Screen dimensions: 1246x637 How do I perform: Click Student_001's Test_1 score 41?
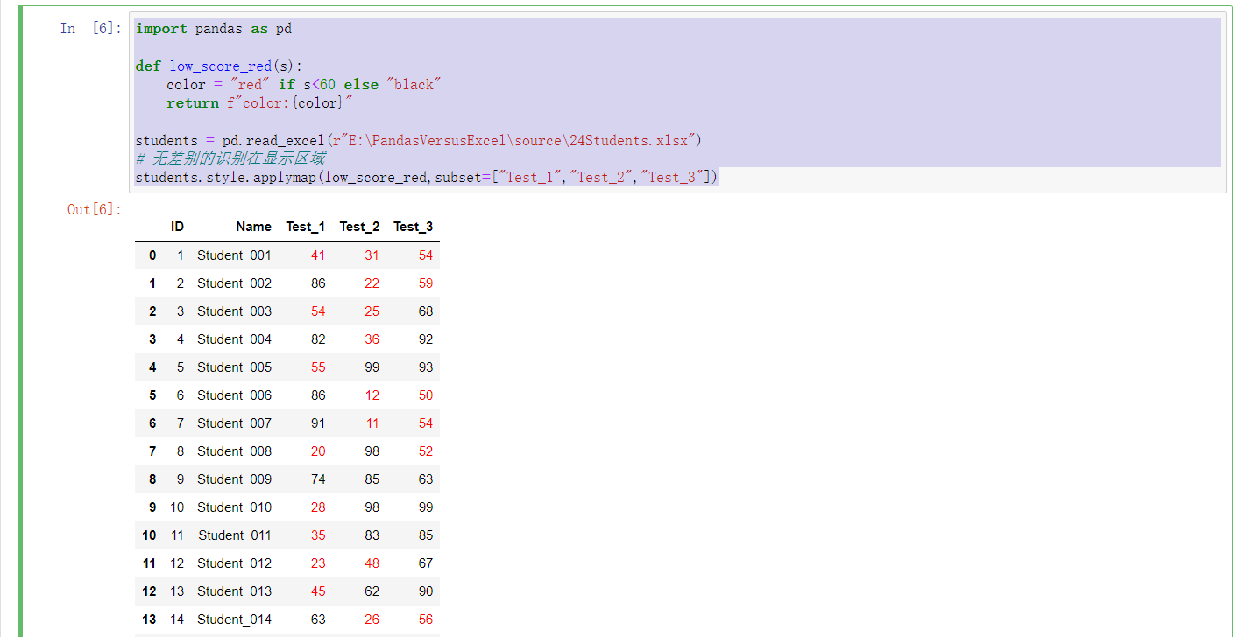[x=318, y=255]
